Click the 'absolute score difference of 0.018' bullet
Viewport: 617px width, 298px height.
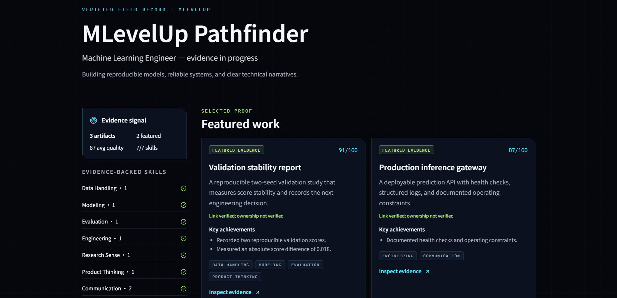coord(274,249)
